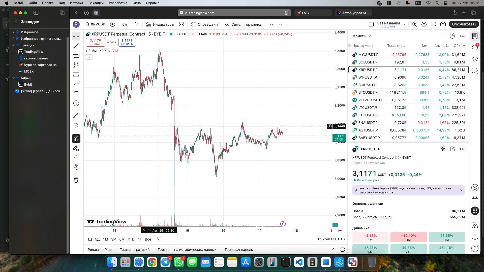Click the Опубликовать button

[464, 24]
